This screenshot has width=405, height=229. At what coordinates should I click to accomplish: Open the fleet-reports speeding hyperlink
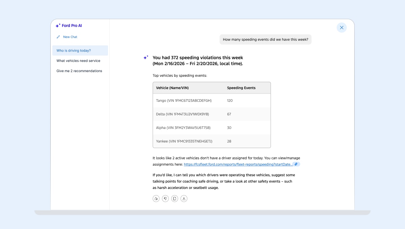pyautogui.click(x=237, y=164)
